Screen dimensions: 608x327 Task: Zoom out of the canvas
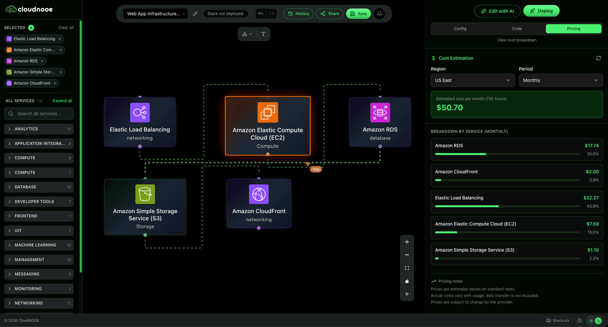(x=407, y=255)
